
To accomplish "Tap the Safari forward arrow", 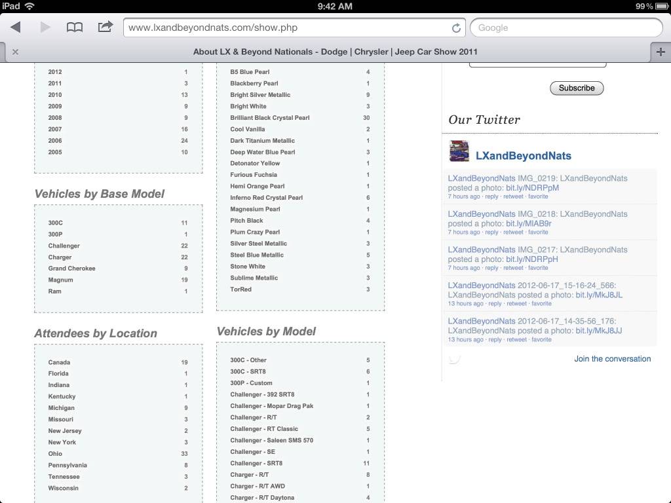I will (45, 28).
